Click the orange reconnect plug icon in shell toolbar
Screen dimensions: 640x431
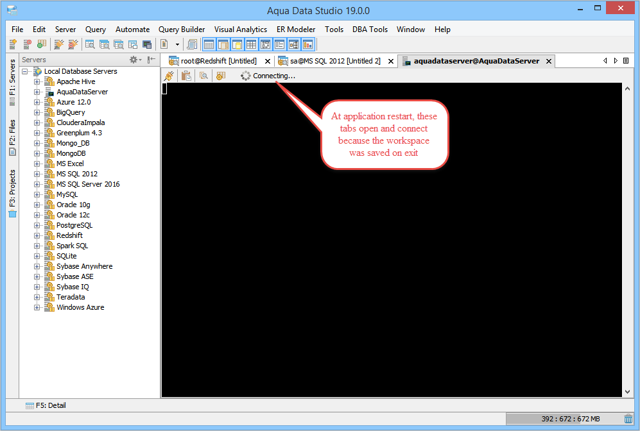pos(169,76)
